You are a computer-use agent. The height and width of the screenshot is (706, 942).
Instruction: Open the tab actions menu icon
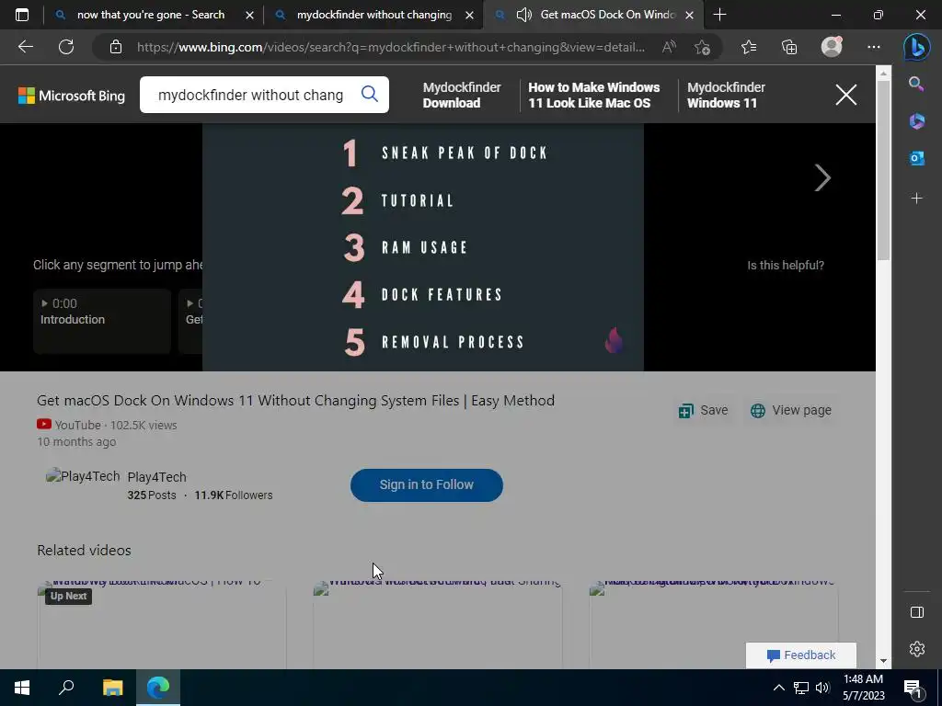22,15
